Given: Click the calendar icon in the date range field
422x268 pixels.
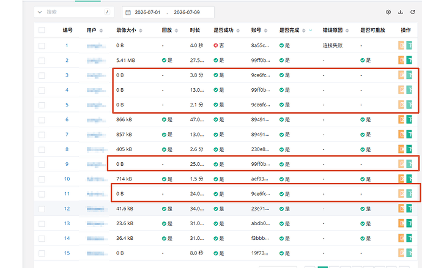Looking at the screenshot, I should (128, 12).
